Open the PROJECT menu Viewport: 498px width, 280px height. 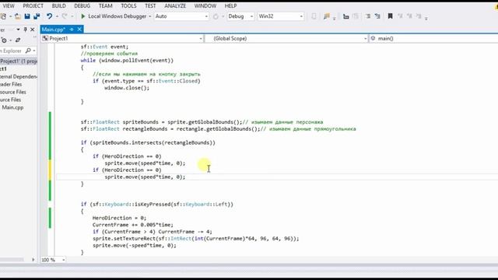tap(33, 5)
